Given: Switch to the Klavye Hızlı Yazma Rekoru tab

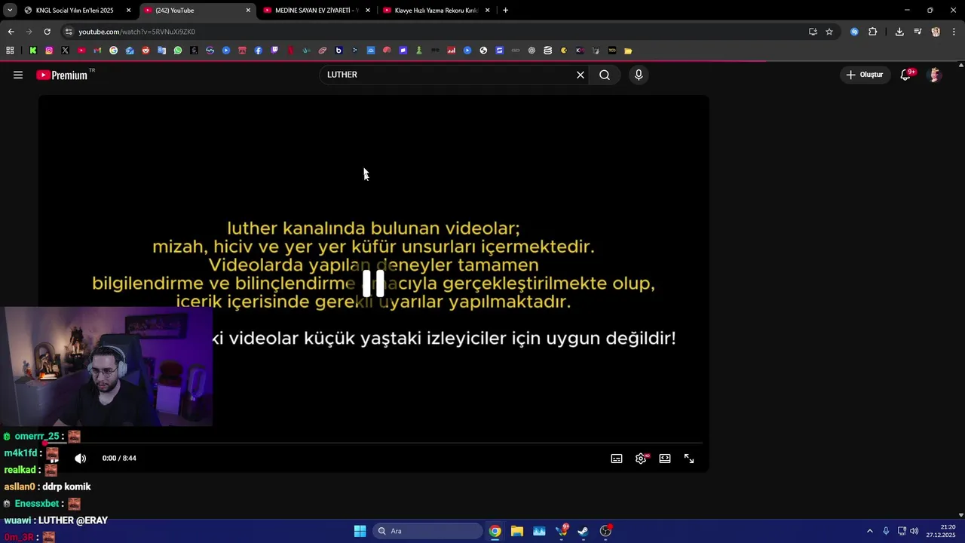Looking at the screenshot, I should point(436,11).
